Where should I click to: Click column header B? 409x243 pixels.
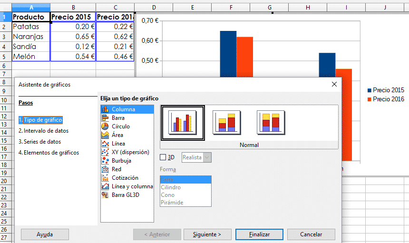(x=73, y=8)
